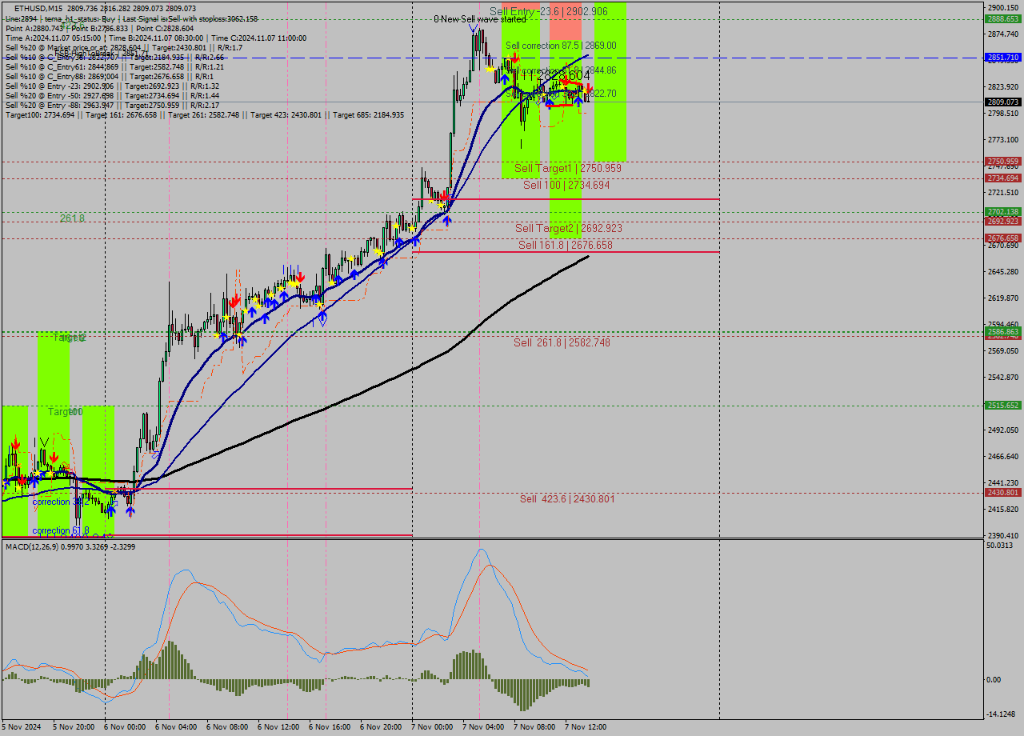Click the green '261.8' level label
1024x736 pixels.
coord(72,218)
